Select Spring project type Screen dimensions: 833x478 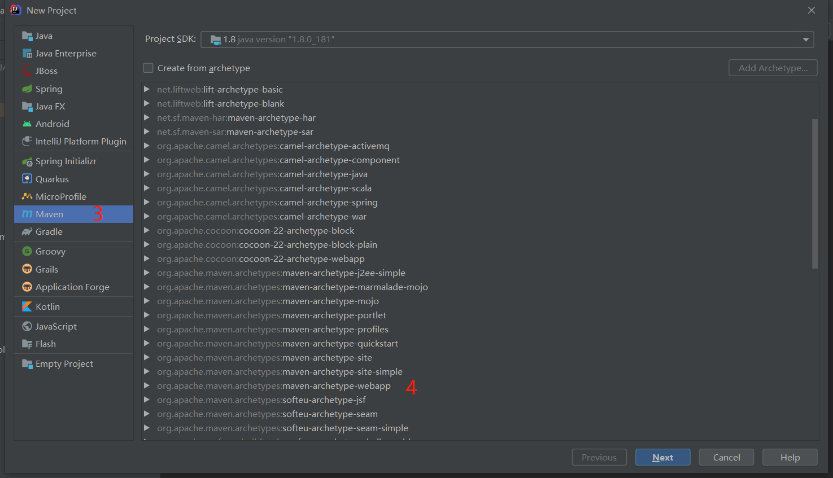click(x=73, y=89)
